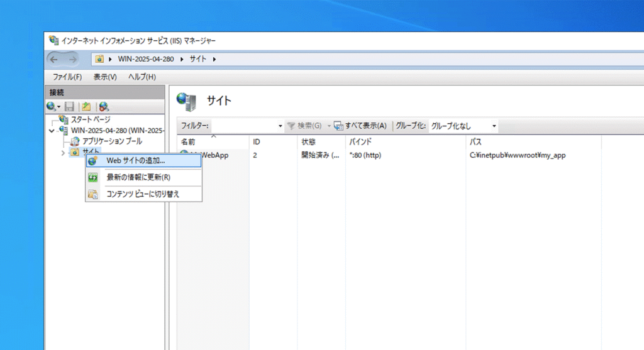Viewport: 644px width, 350px height.
Task: Click the arrow before WIN-2025-04-280 in address bar
Action: pos(111,59)
